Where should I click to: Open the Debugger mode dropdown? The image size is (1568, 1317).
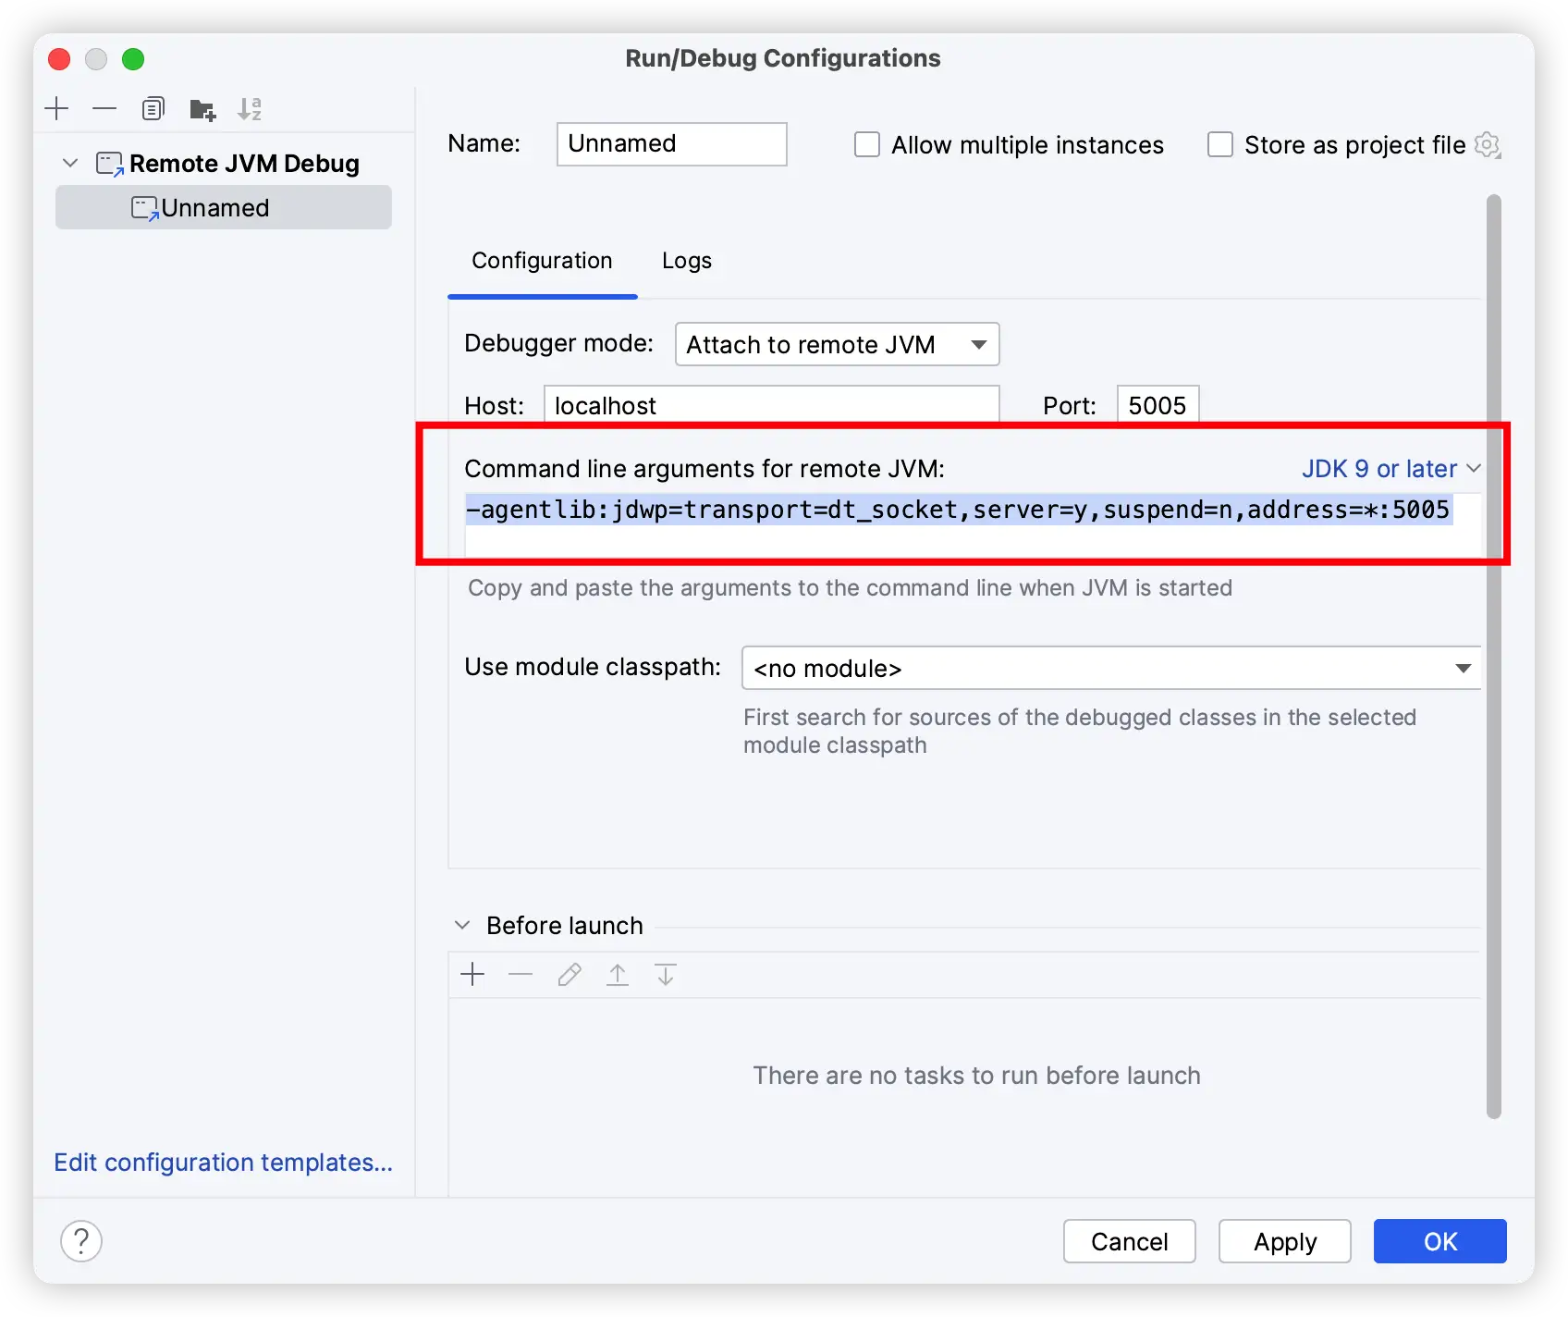click(x=837, y=345)
